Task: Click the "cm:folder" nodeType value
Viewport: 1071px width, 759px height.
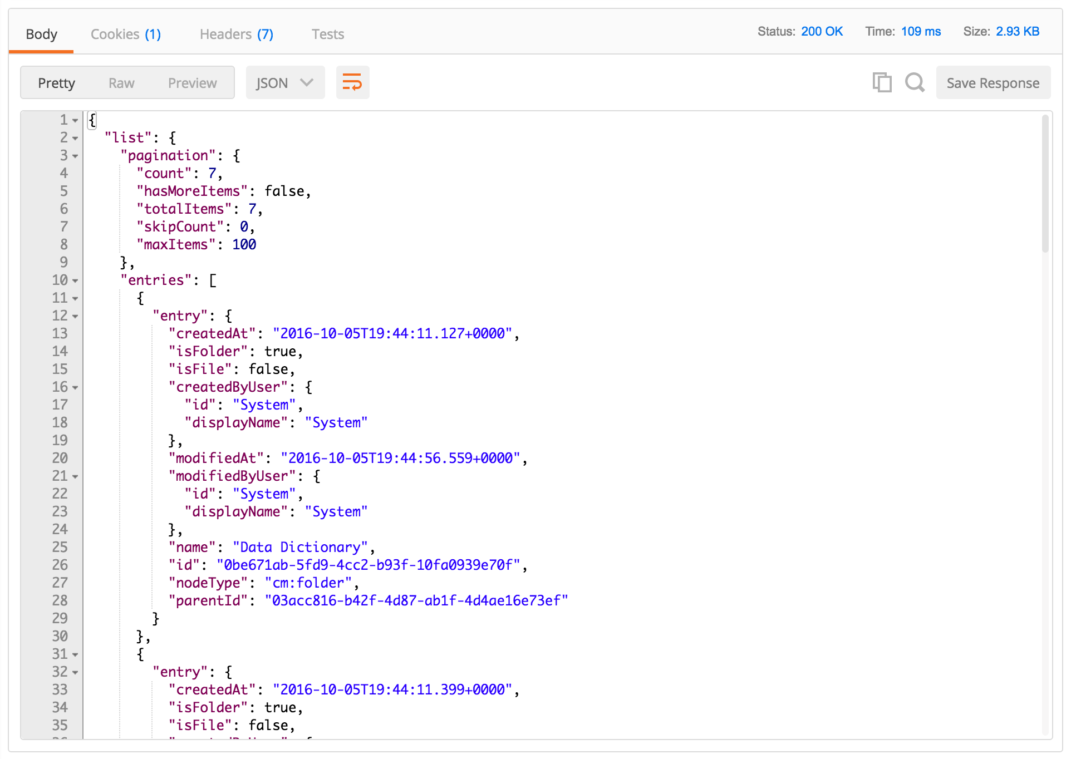Action: coord(308,583)
